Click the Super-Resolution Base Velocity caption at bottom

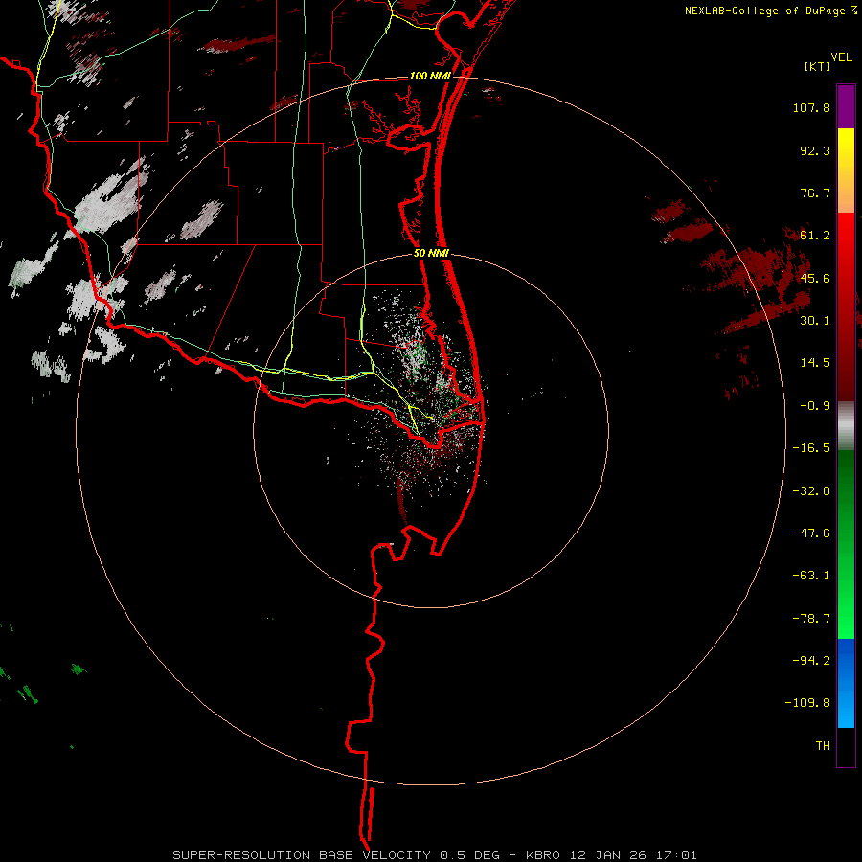(x=435, y=855)
